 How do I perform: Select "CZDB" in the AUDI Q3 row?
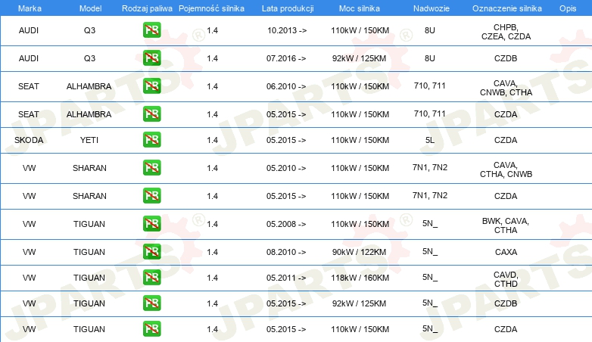click(506, 58)
